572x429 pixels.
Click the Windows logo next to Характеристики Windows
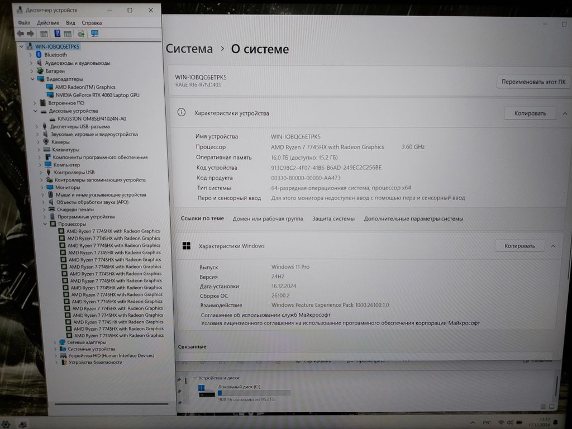(187, 246)
